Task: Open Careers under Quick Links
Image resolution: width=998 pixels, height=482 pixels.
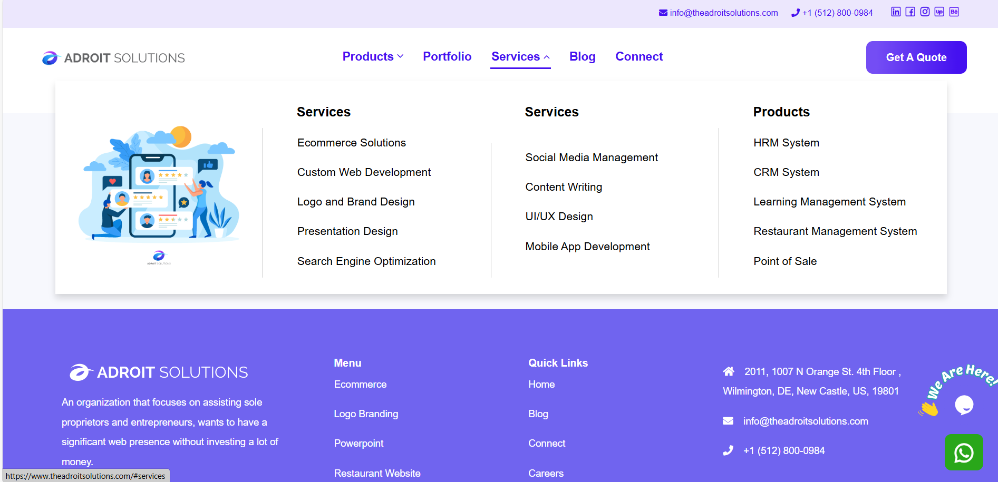Action: click(x=546, y=473)
